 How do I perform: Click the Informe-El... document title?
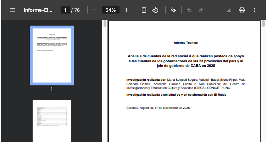point(38,10)
